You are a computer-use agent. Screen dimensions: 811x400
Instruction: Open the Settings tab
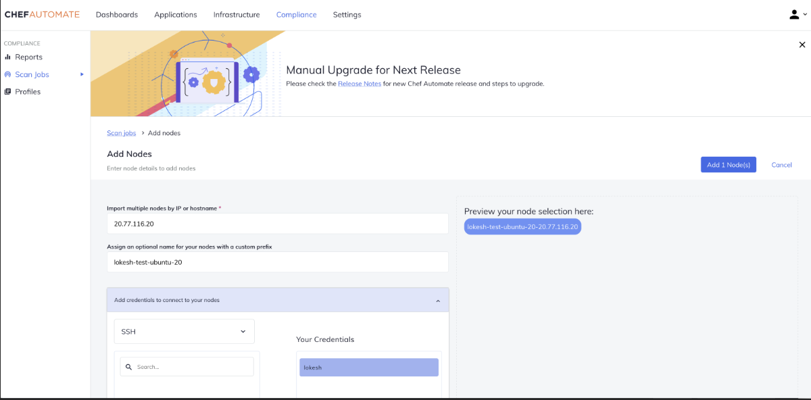coord(347,15)
